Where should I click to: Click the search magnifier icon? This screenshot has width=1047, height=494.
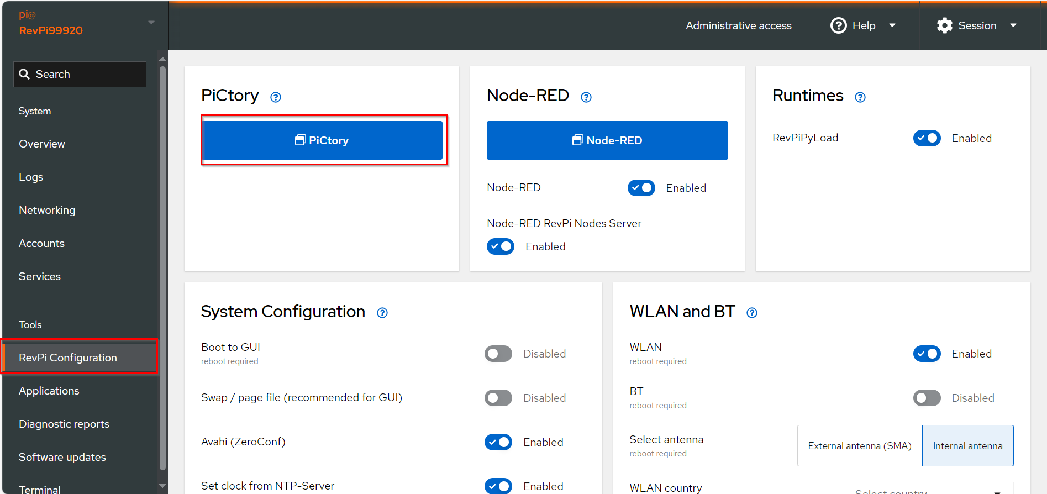[24, 74]
